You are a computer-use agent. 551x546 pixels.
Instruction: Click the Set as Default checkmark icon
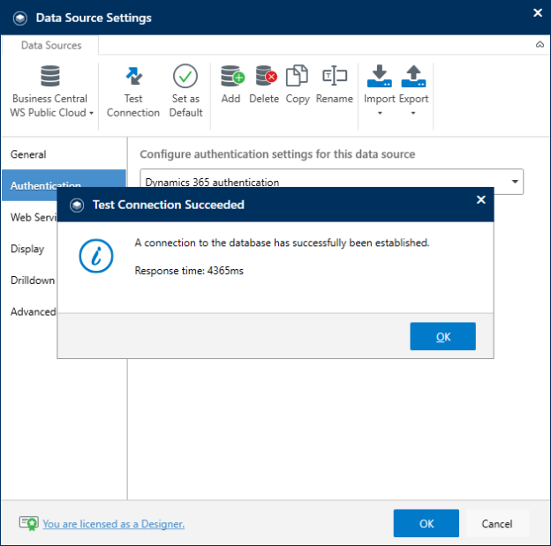pos(185,76)
